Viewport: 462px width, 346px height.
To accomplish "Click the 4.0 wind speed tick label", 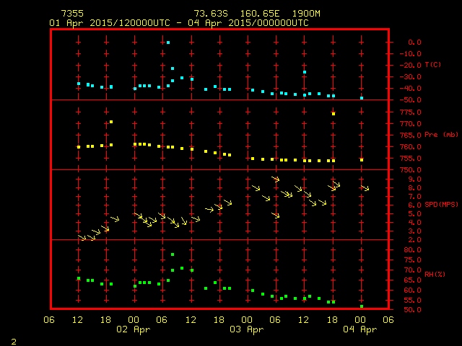I will (x=414, y=223).
